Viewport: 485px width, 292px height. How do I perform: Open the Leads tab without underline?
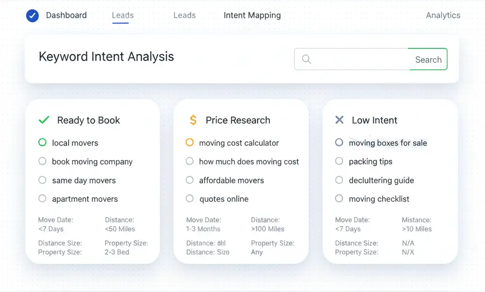(x=184, y=15)
